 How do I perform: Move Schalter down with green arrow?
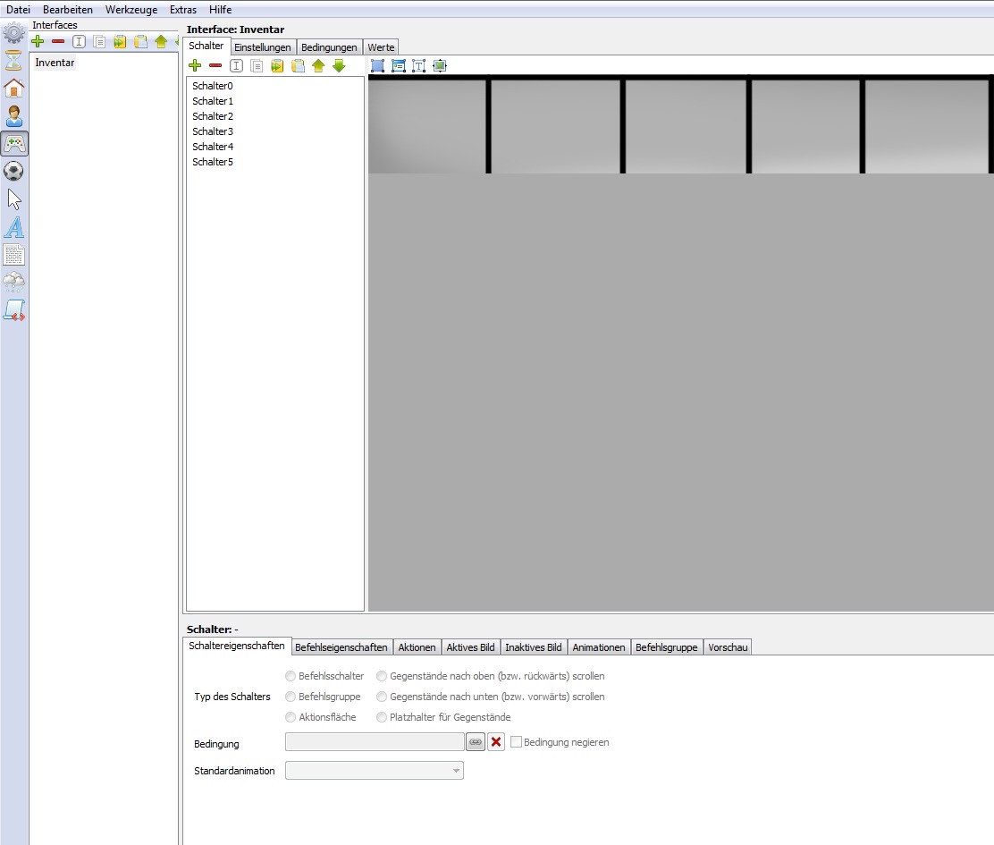(339, 66)
